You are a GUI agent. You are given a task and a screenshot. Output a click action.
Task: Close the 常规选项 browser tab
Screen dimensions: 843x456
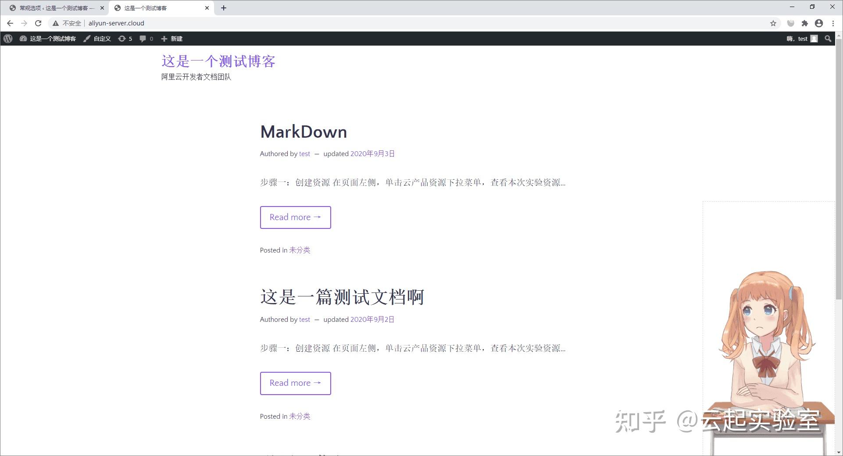click(102, 8)
